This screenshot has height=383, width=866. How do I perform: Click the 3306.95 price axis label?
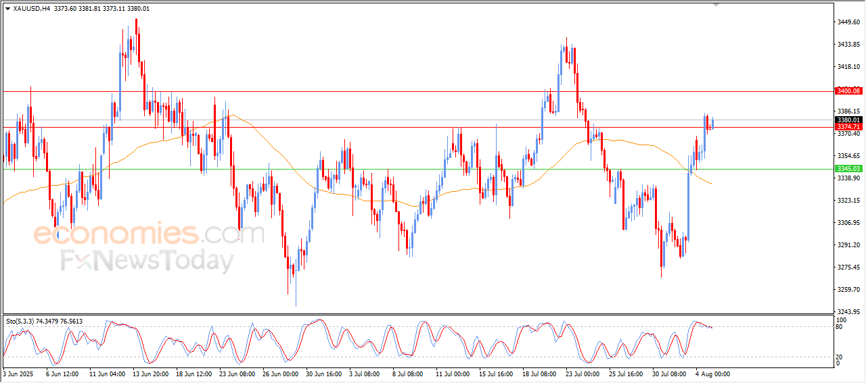click(x=848, y=222)
